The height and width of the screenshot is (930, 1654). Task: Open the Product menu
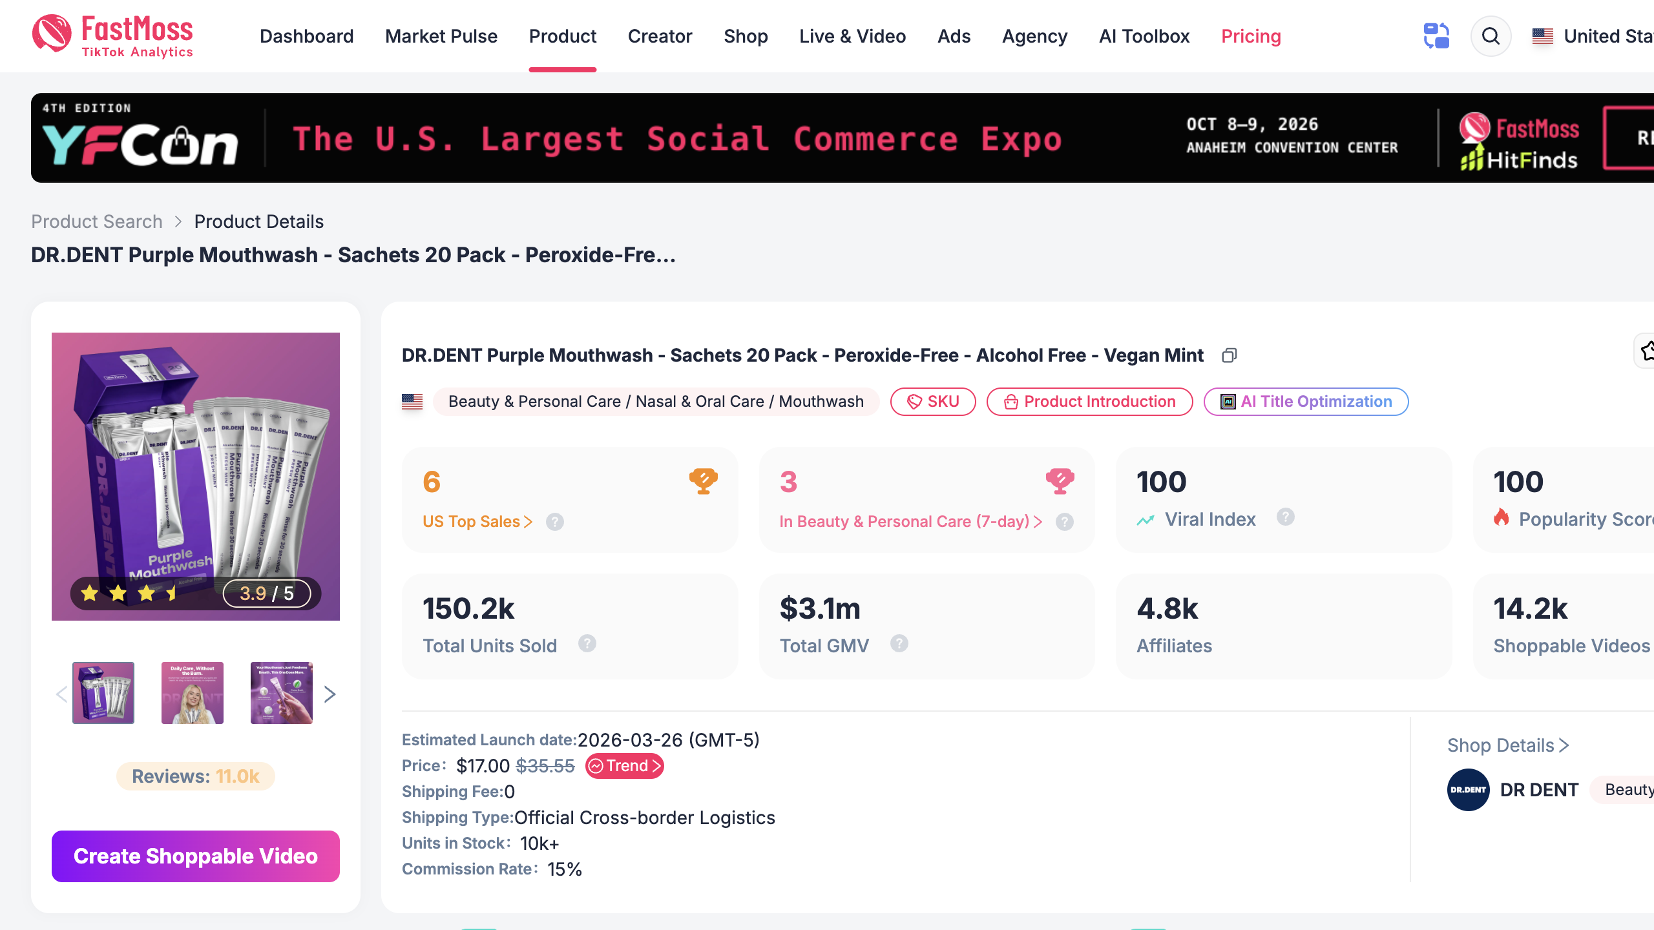[563, 36]
